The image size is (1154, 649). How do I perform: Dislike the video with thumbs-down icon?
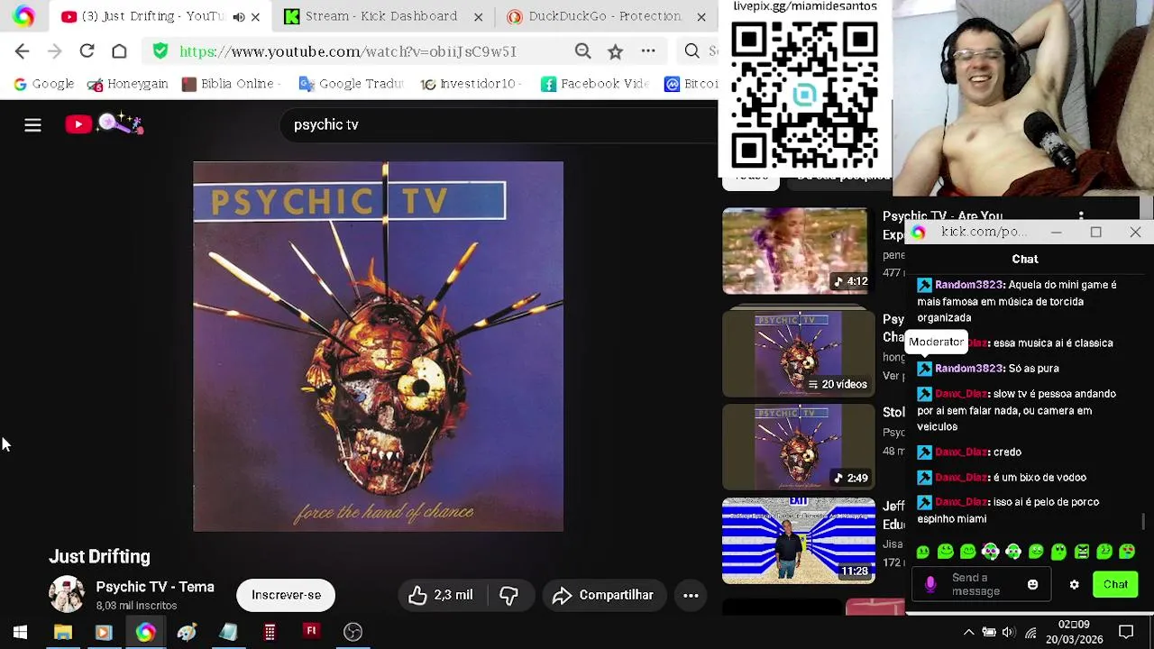[508, 595]
